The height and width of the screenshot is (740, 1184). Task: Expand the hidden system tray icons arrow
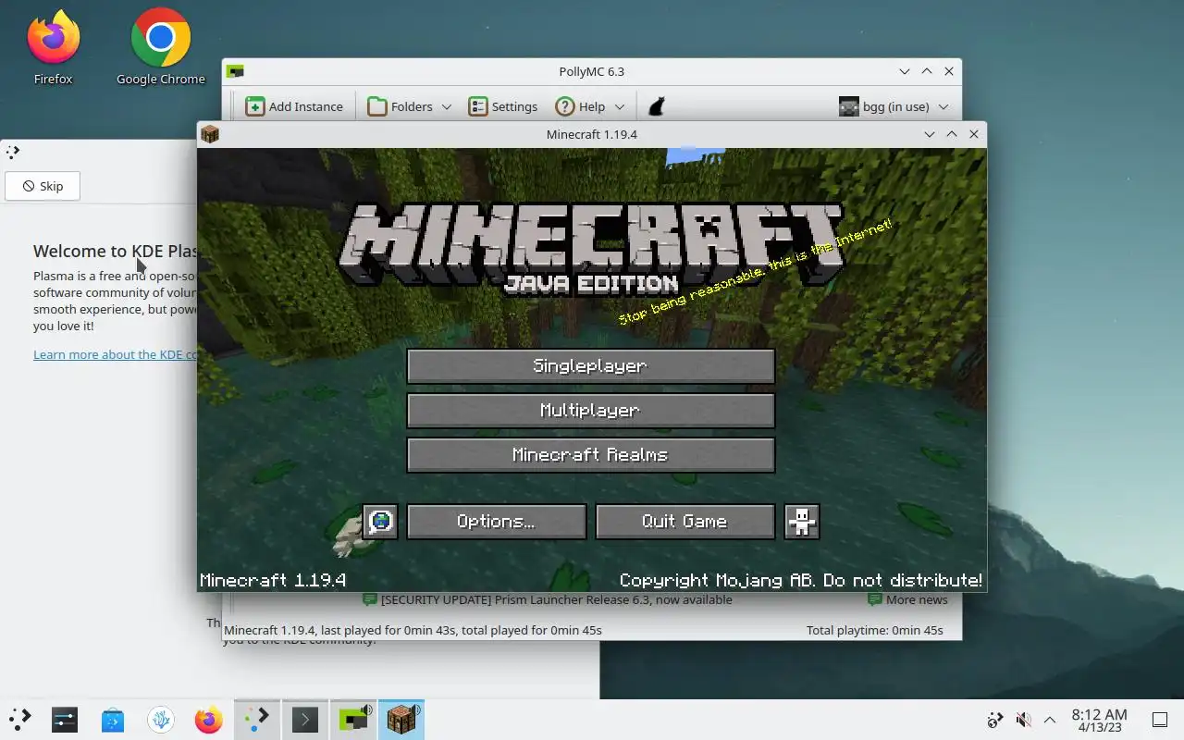tap(1050, 720)
